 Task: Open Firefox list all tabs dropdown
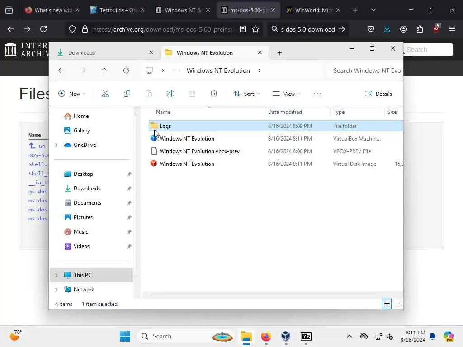click(373, 10)
